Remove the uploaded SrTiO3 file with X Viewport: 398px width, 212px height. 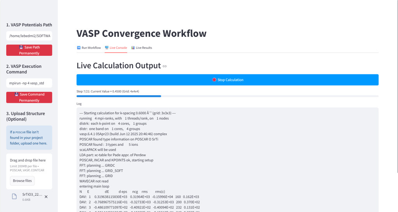pos(46,196)
